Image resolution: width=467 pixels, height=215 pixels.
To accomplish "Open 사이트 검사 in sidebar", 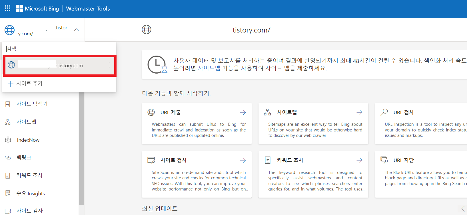I will (29, 211).
